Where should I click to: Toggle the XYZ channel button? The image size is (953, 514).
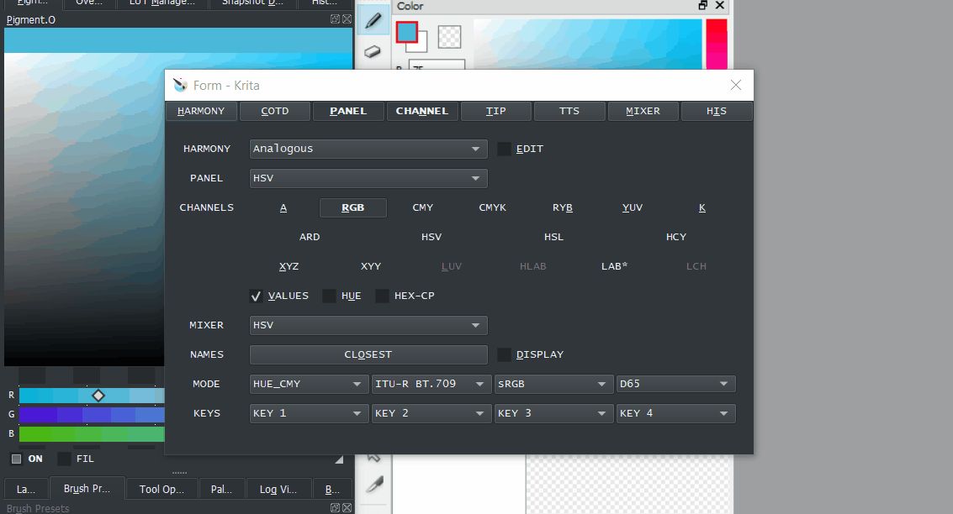pos(289,266)
